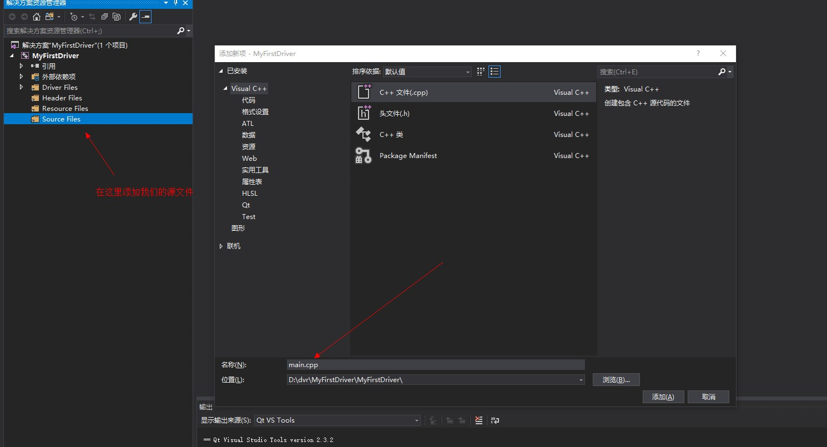
Task: Select the ATL category
Action: 248,123
